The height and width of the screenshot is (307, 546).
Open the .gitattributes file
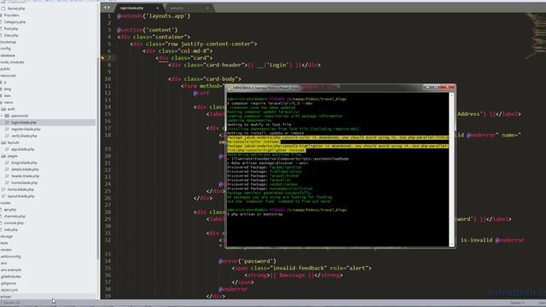point(10,276)
